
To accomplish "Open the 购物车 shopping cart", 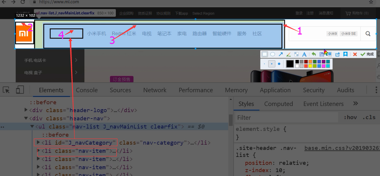I will pyautogui.click(x=357, y=13).
